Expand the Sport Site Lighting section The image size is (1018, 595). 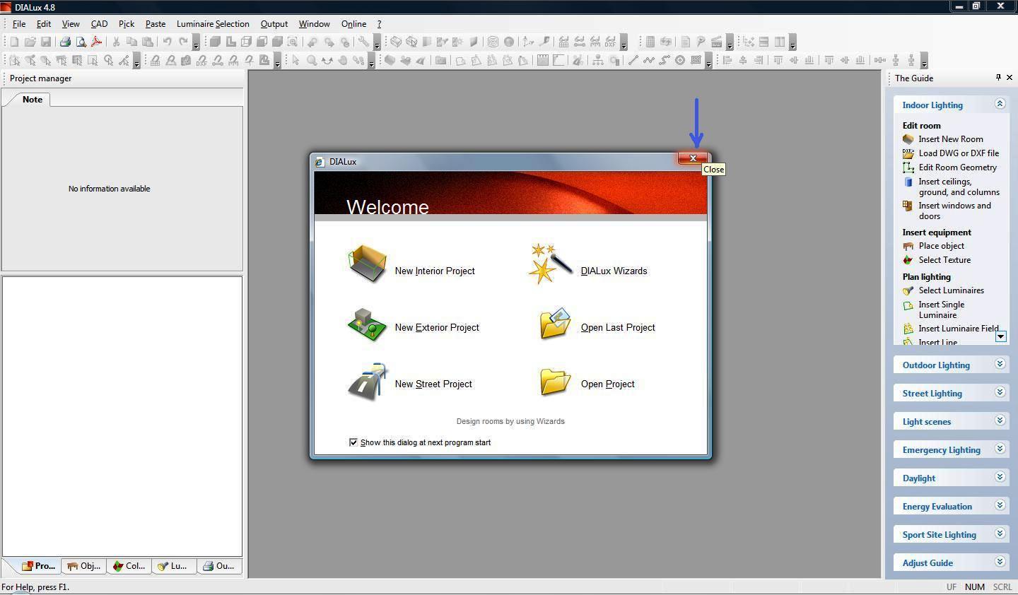[x=1000, y=534]
